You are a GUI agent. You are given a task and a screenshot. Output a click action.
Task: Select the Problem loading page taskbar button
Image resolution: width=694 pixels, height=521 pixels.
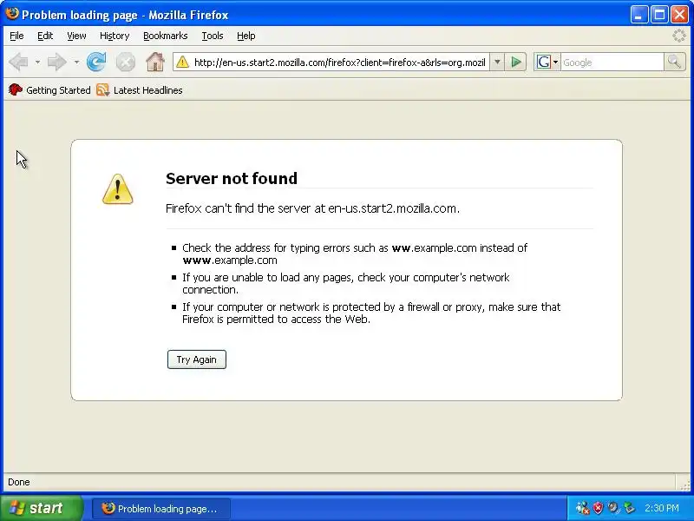pos(161,508)
